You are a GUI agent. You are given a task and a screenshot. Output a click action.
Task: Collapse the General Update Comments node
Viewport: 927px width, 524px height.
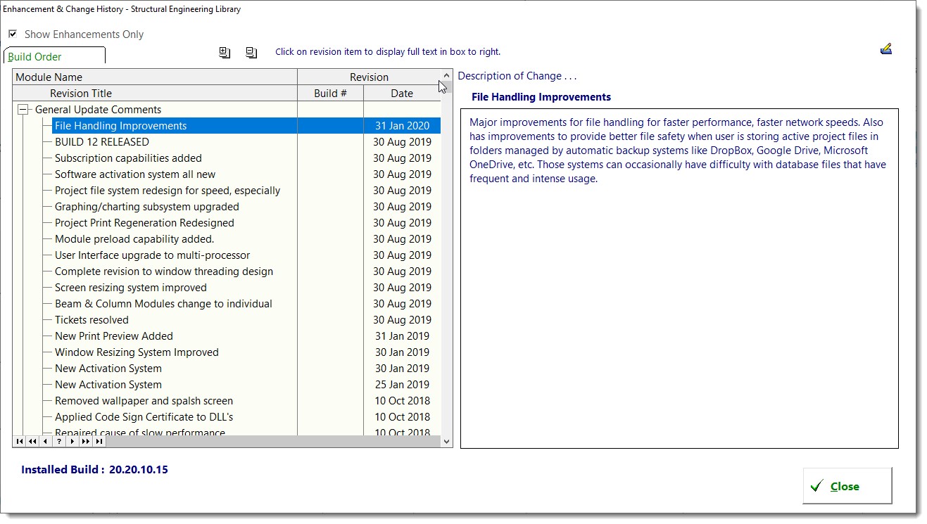tap(23, 110)
